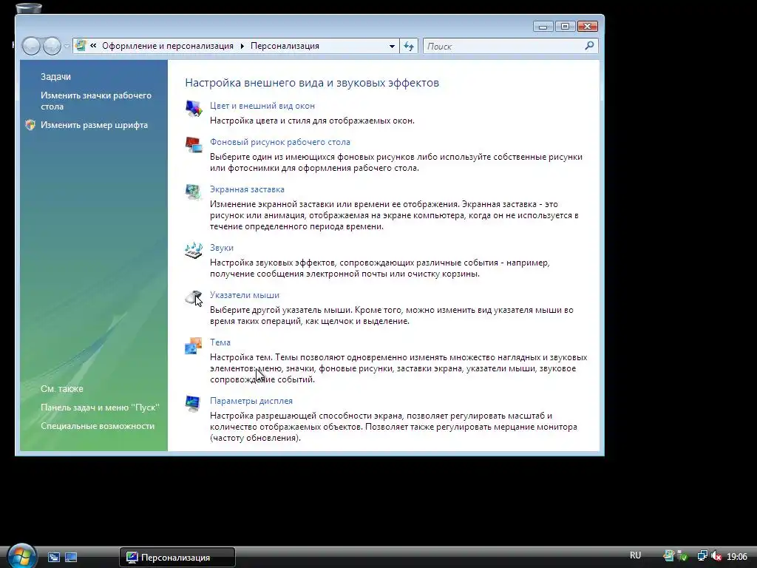
Task: Click the Поиск search field
Action: click(x=503, y=47)
